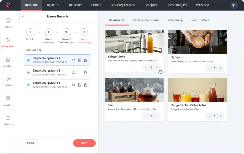Click the Kaltgetränke drinks photo
Screen dimensions: 244x154
(134, 41)
